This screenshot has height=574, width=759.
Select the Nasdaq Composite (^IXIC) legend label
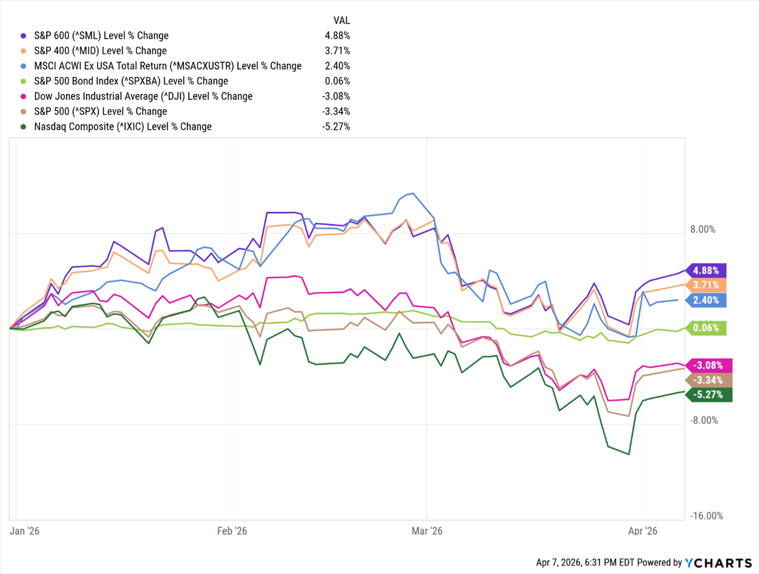123,127
